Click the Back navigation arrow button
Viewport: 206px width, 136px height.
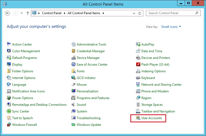(x=8, y=13)
